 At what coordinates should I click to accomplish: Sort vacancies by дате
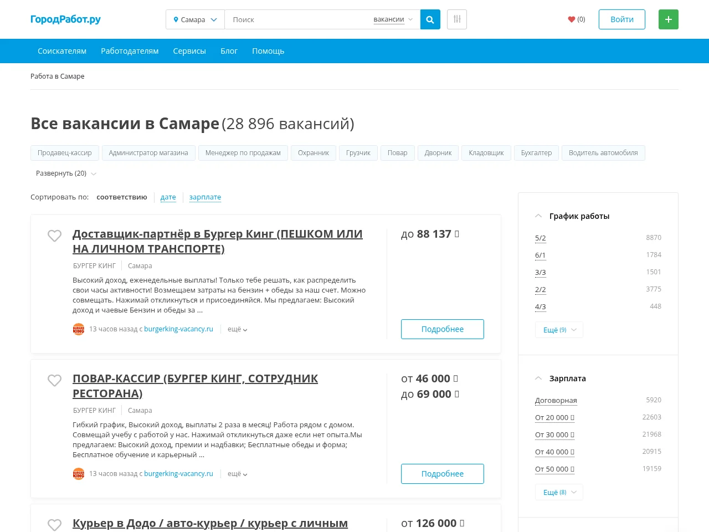click(x=168, y=197)
